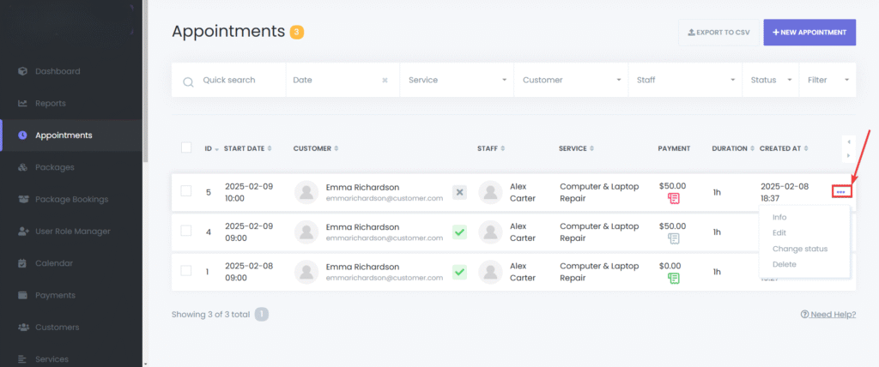The width and height of the screenshot is (879, 367).
Task: Select the checkbox for appointment ID 4
Action: coord(186,231)
